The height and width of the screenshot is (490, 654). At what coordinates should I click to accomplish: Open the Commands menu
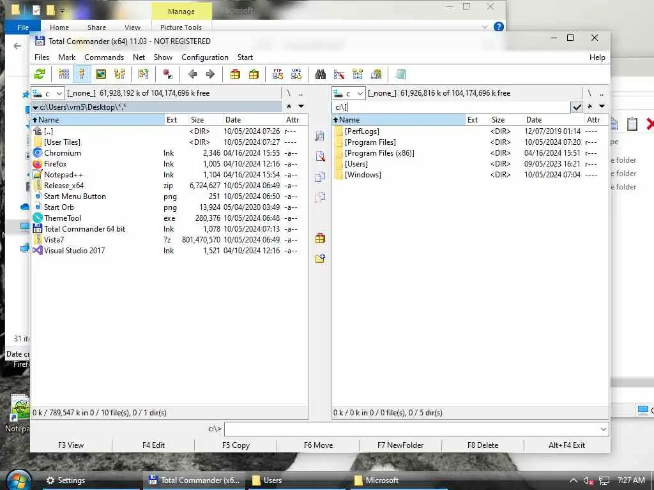pos(104,57)
